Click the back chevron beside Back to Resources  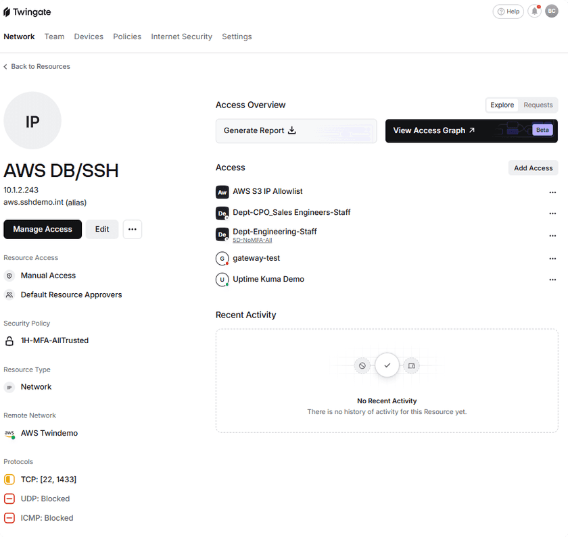point(5,67)
